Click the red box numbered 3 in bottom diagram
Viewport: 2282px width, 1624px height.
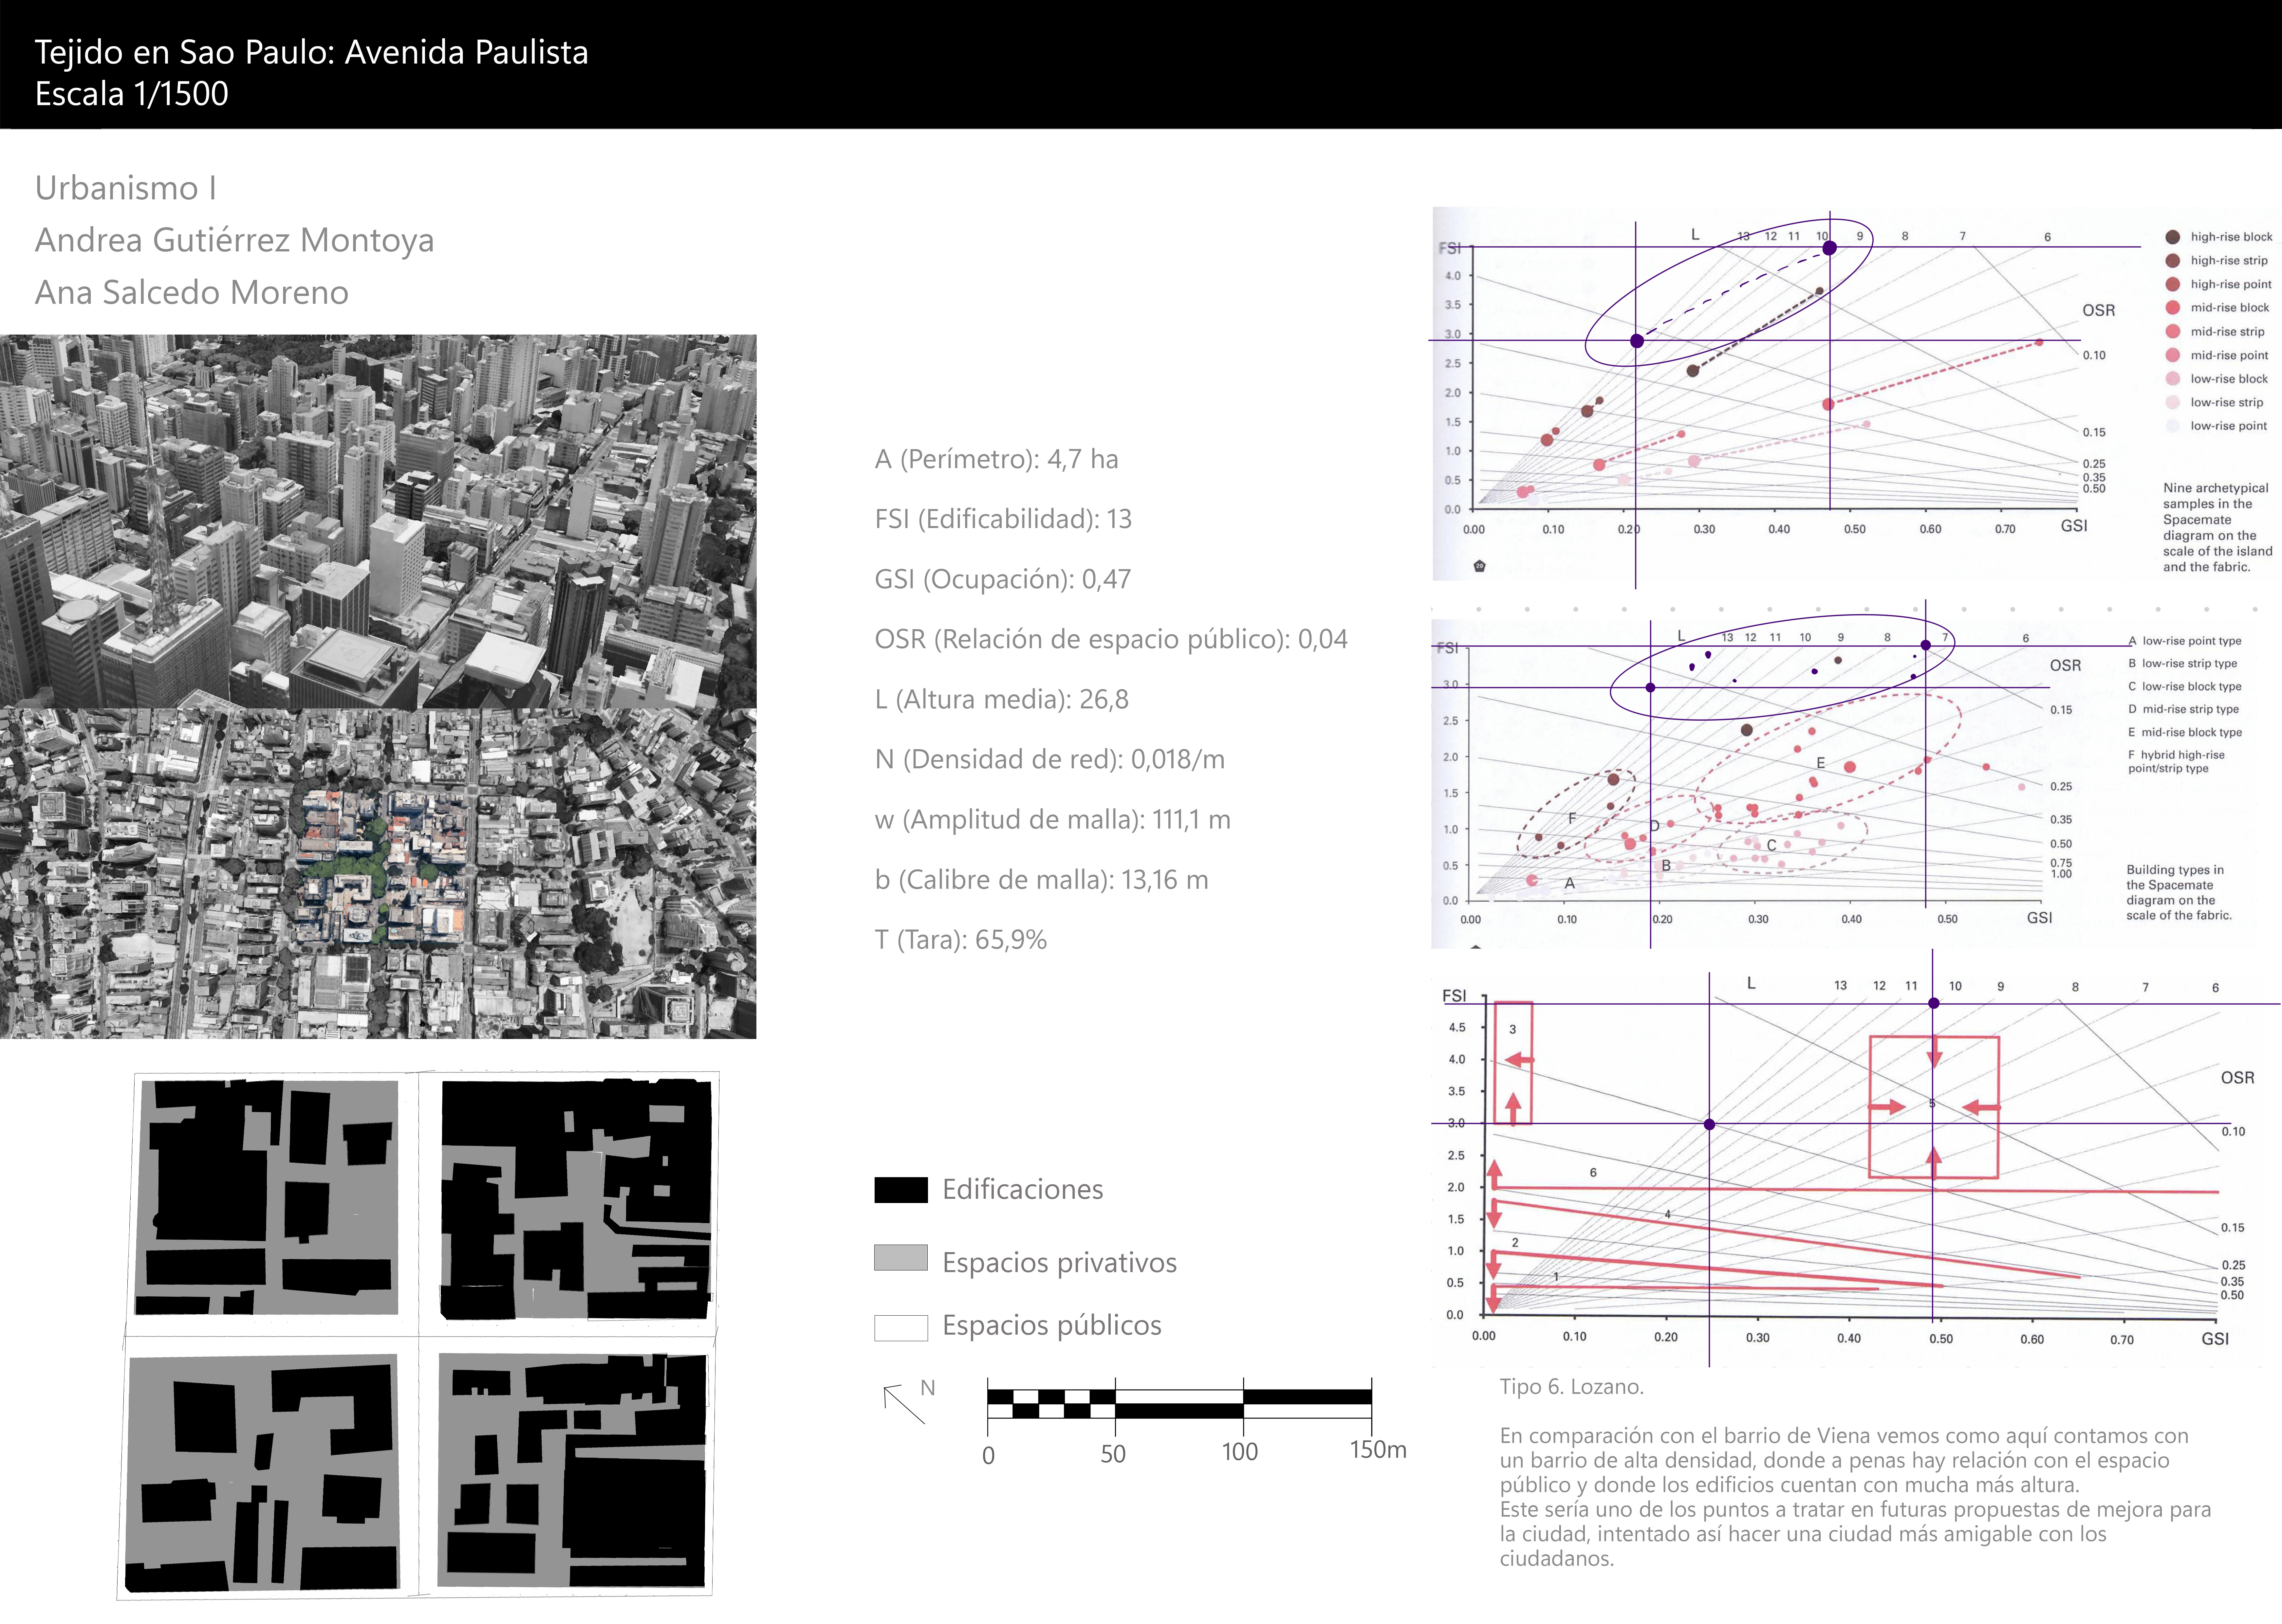tap(1513, 1063)
